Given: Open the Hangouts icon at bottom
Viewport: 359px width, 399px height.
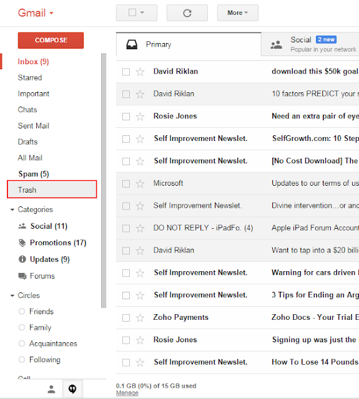Looking at the screenshot, I should (x=72, y=389).
